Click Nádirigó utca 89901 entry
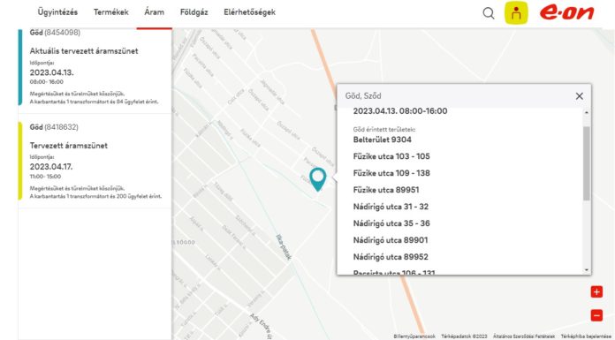The image size is (615, 340). coord(391,240)
